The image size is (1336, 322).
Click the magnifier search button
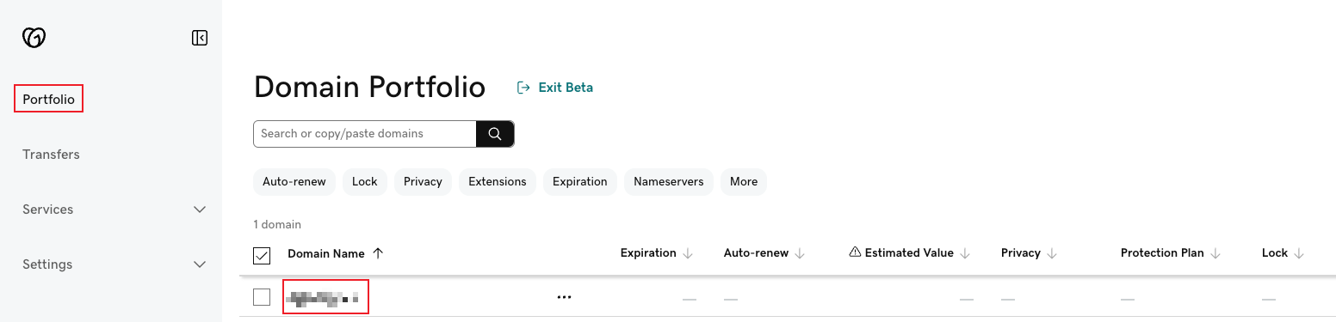pos(495,134)
